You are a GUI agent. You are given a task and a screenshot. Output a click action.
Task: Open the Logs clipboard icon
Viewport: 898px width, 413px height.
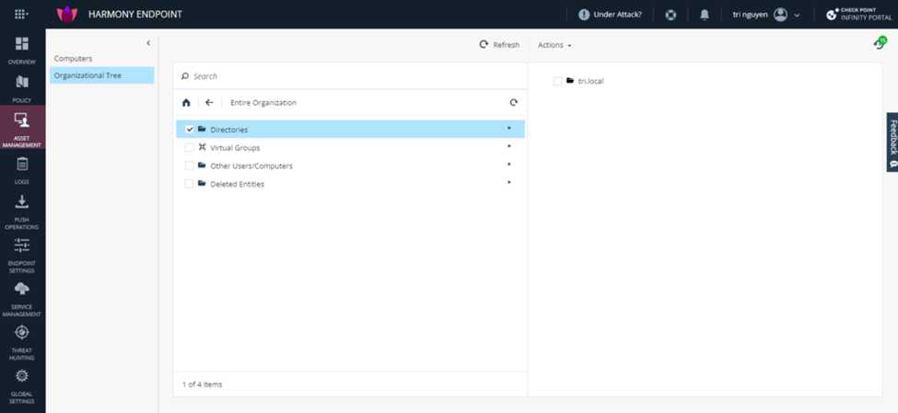pyautogui.click(x=22, y=164)
